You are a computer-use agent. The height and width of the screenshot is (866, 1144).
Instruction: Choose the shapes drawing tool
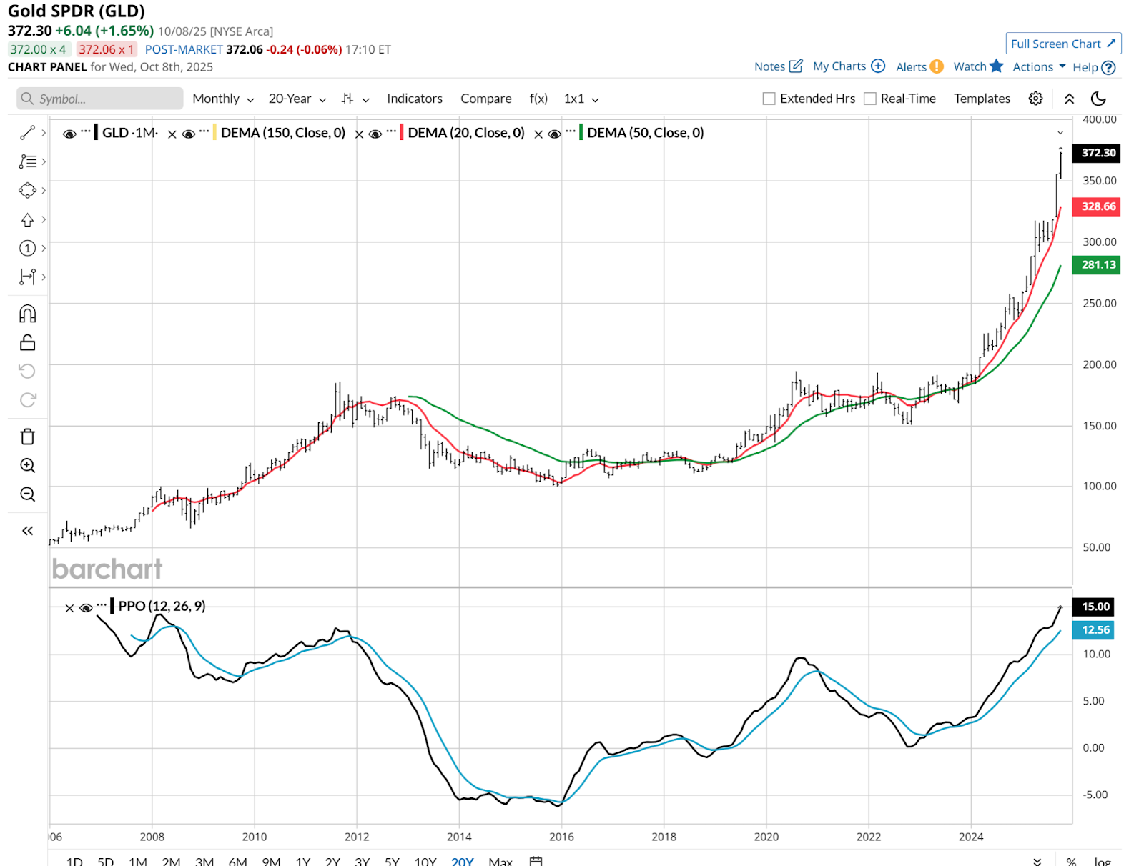click(x=27, y=190)
